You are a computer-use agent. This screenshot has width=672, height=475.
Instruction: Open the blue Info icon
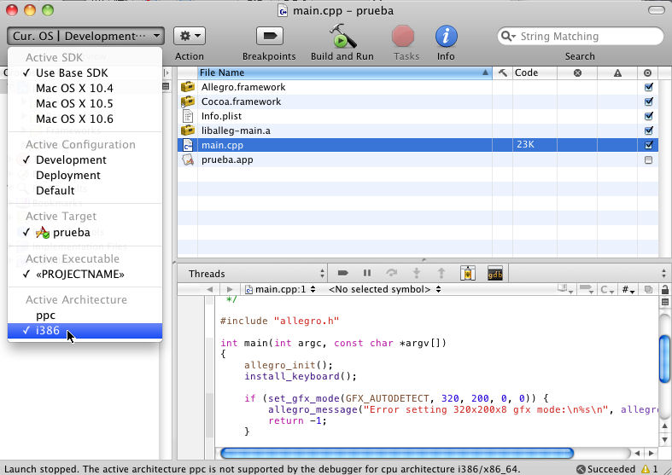tap(446, 36)
